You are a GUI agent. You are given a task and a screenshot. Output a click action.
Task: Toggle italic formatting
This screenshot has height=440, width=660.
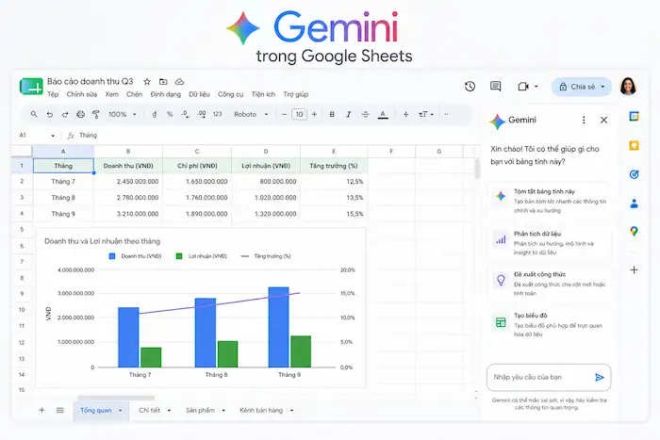pyautogui.click(x=348, y=114)
